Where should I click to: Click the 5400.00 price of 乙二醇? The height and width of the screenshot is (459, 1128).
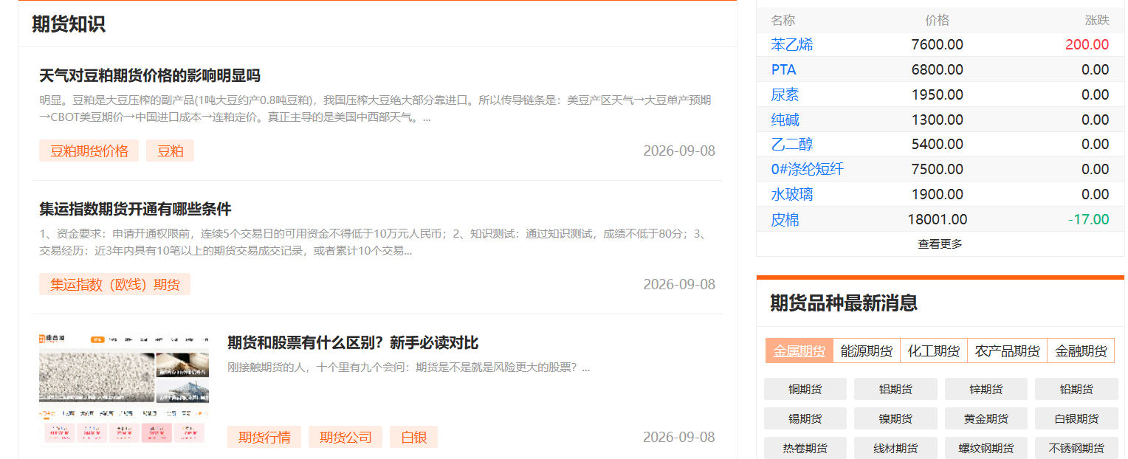click(x=937, y=144)
